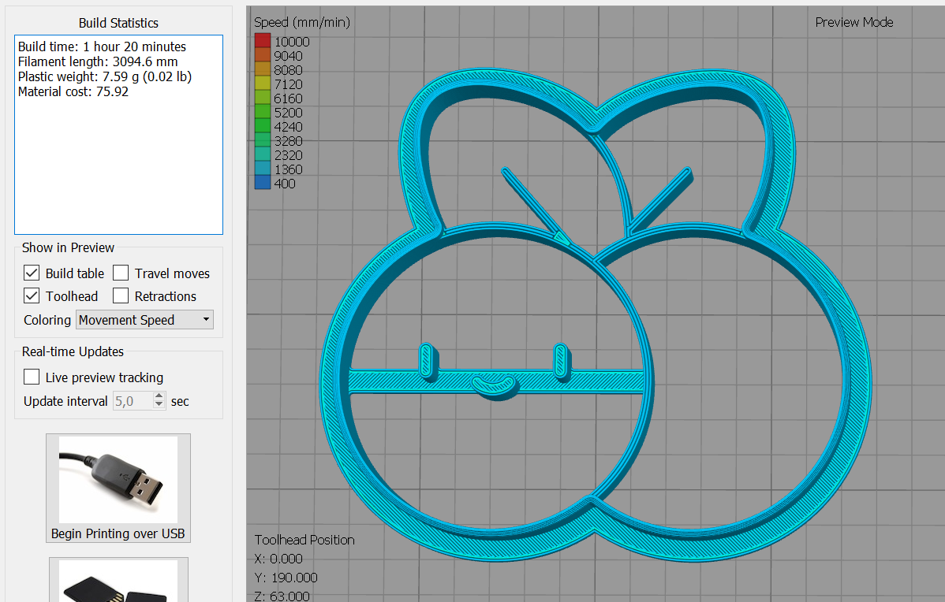This screenshot has width=945, height=602.
Task: Click the SD card icon image
Action: [x=118, y=583]
